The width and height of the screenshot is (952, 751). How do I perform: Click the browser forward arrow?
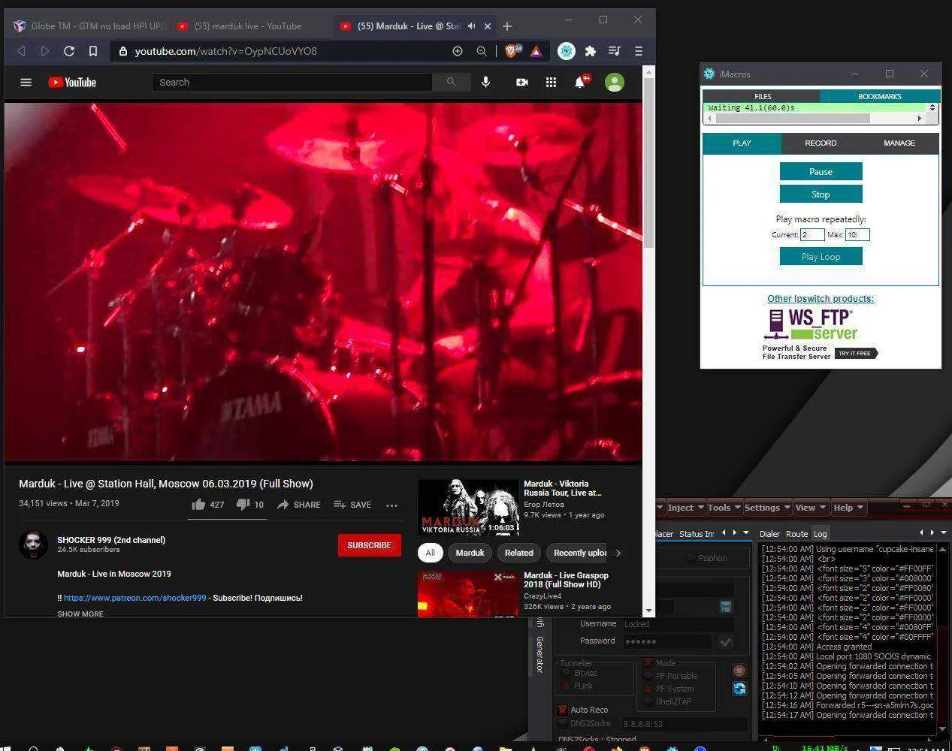click(x=45, y=51)
